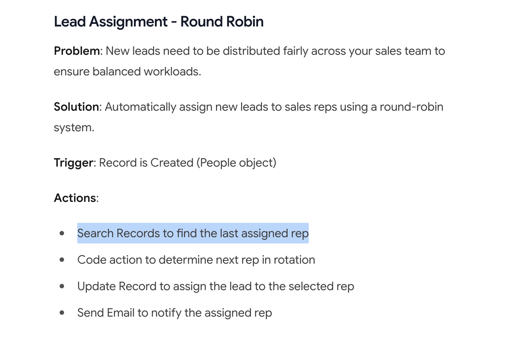Click the bullet point before "Search Records"
Viewport: 524px width, 342px height.
[x=62, y=233]
